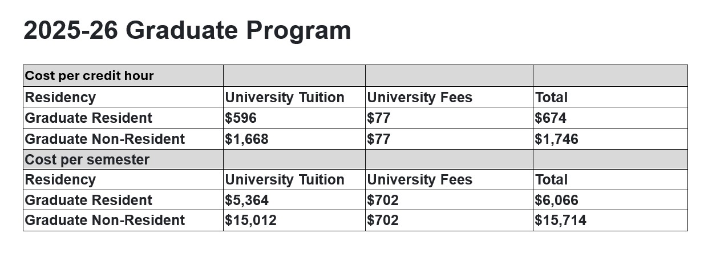This screenshot has height=257, width=712.
Task: Click Residency label in credit hour section
Action: pos(60,97)
